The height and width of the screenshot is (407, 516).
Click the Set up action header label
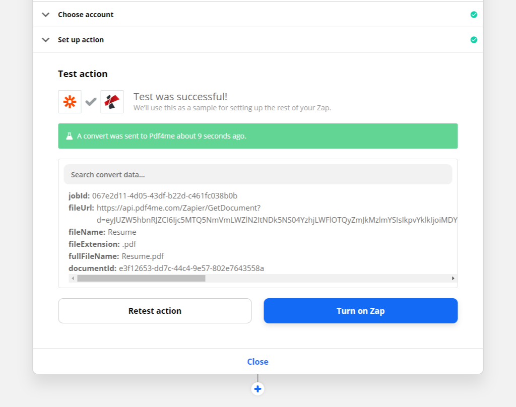pos(81,40)
